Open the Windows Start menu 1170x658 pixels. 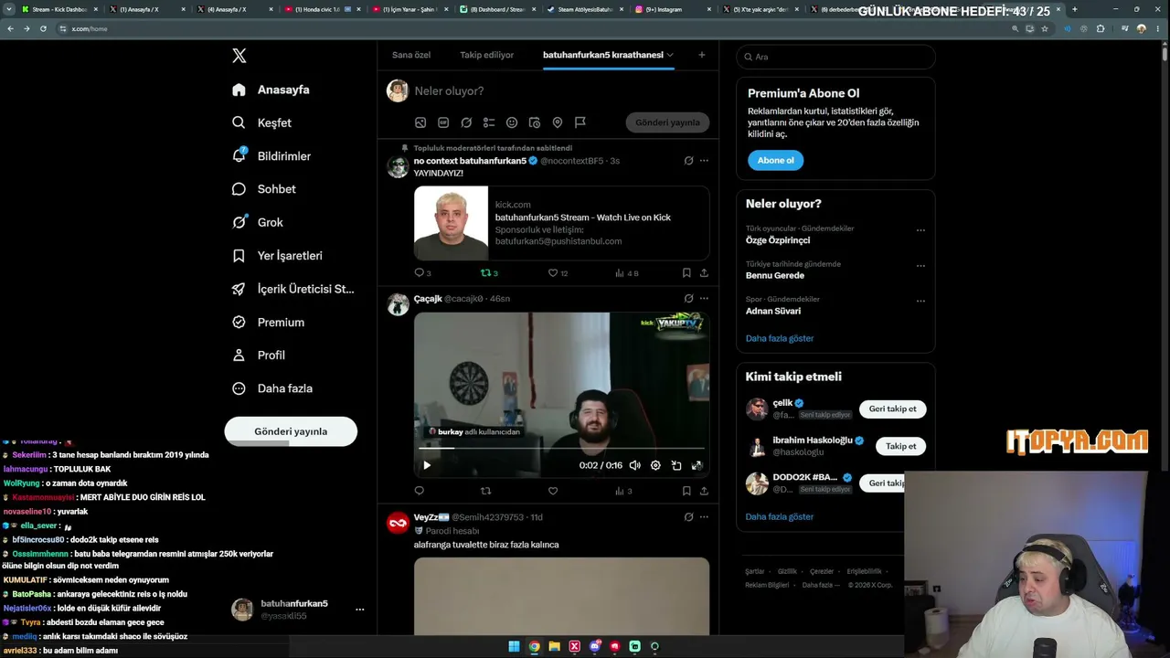click(514, 647)
